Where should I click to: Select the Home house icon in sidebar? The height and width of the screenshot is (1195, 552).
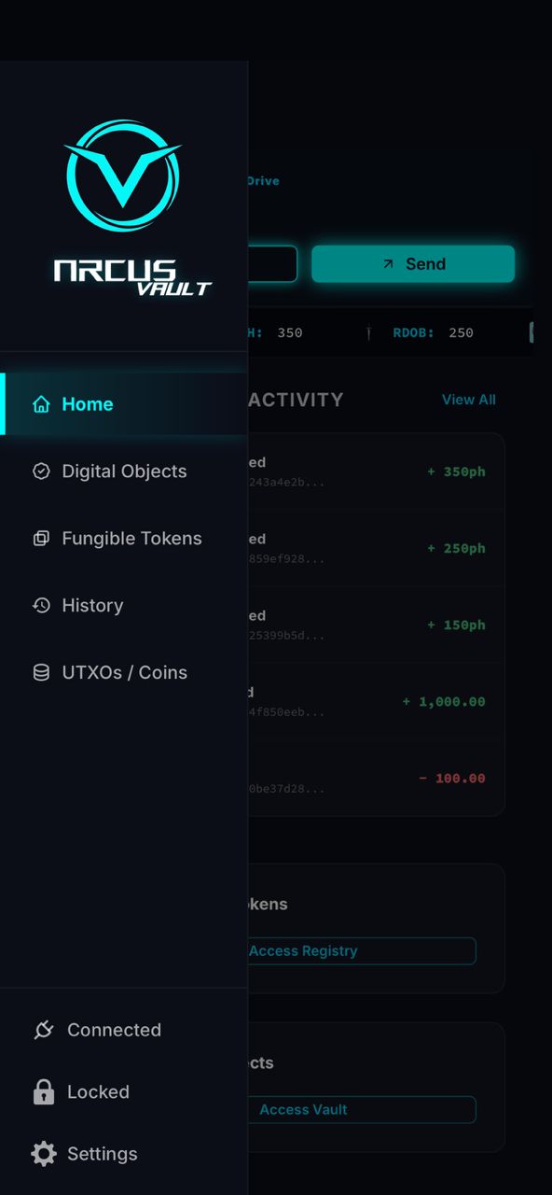pos(41,404)
